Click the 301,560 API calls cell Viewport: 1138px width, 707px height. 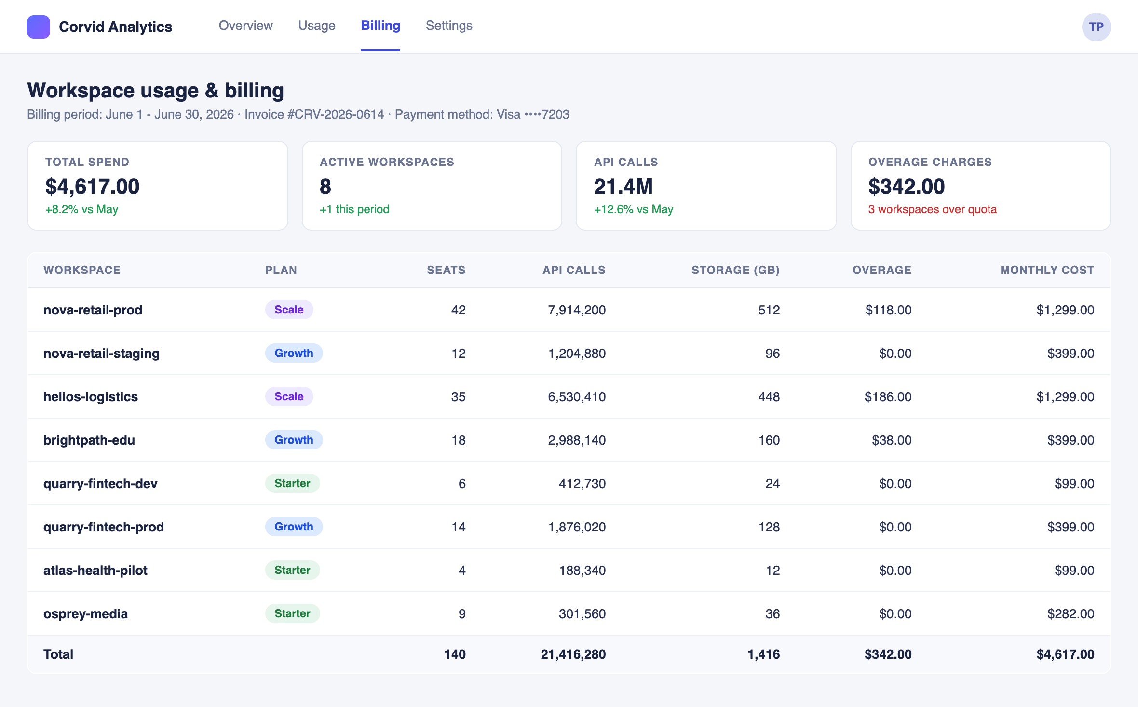click(x=582, y=613)
